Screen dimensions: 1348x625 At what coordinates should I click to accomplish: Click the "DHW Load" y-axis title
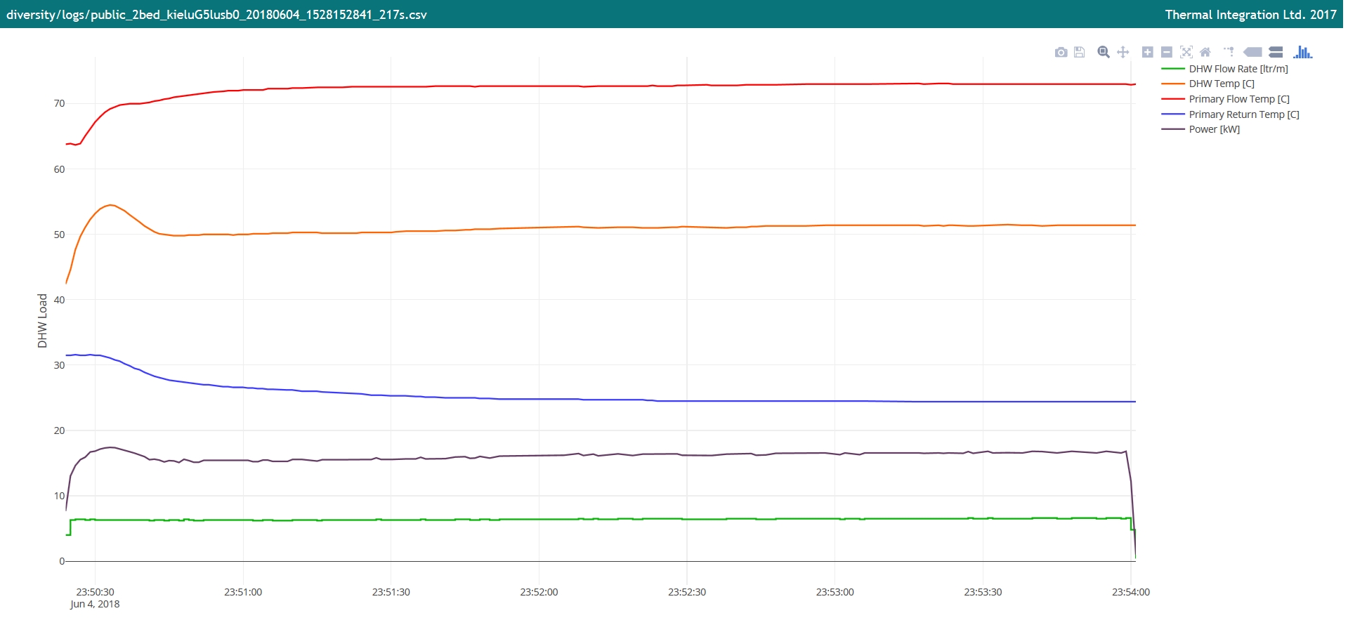point(42,321)
